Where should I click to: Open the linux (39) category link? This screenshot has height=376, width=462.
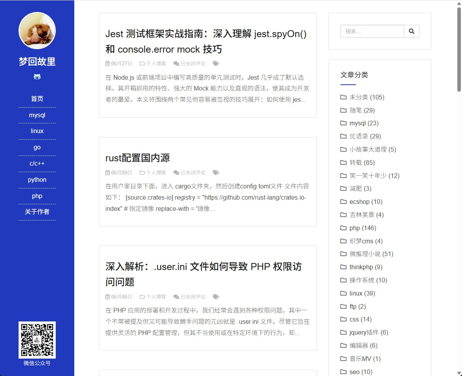[x=362, y=293]
